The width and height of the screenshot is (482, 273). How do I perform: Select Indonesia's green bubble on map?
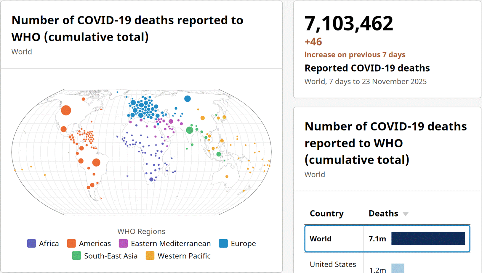click(219, 154)
